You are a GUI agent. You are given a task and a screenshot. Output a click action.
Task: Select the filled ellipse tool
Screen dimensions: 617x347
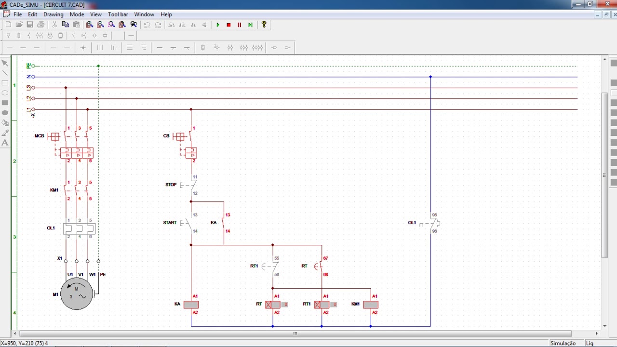pos(5,113)
